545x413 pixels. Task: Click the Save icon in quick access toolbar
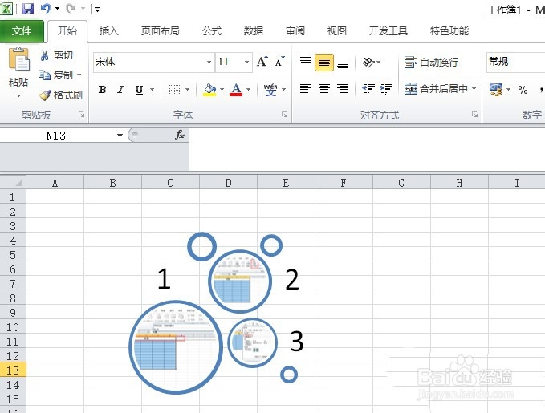pos(28,9)
